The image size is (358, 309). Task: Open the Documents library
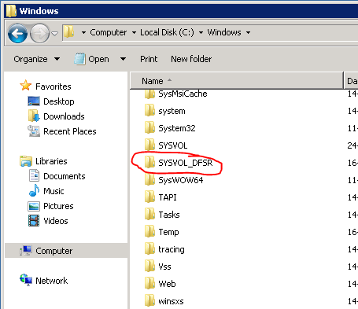click(65, 176)
